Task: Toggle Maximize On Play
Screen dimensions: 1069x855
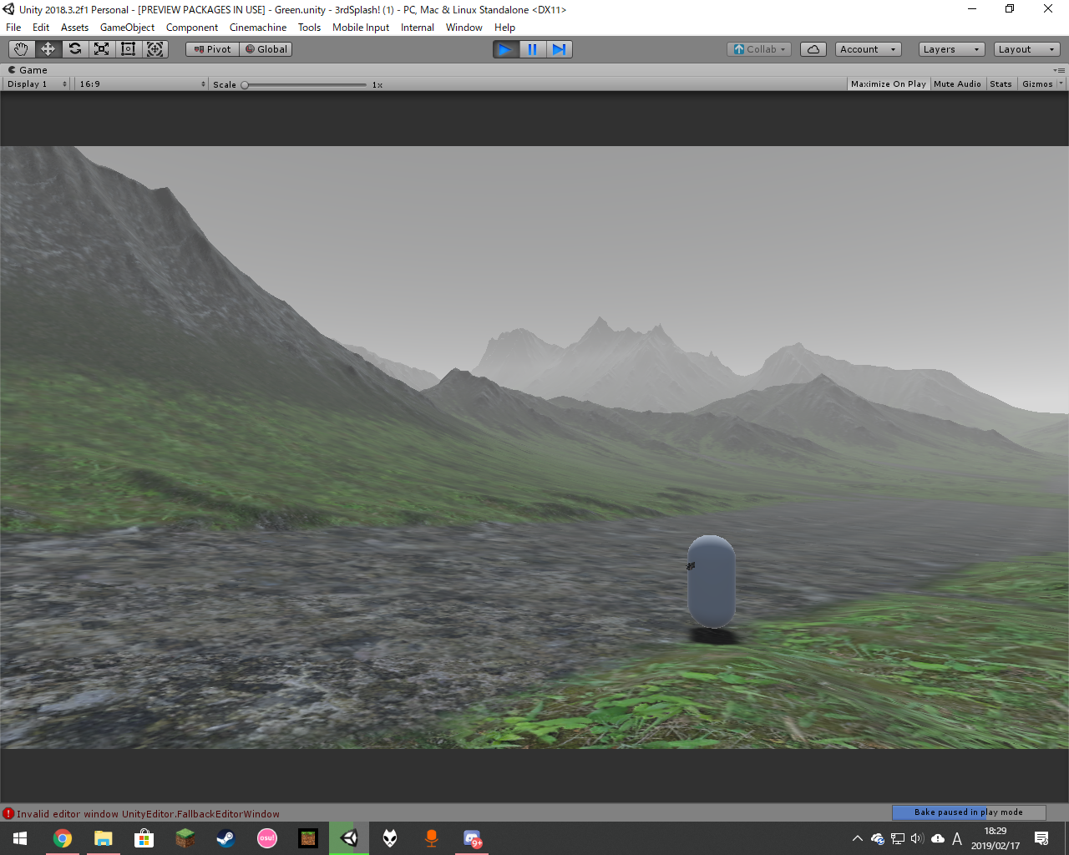Action: click(x=888, y=84)
